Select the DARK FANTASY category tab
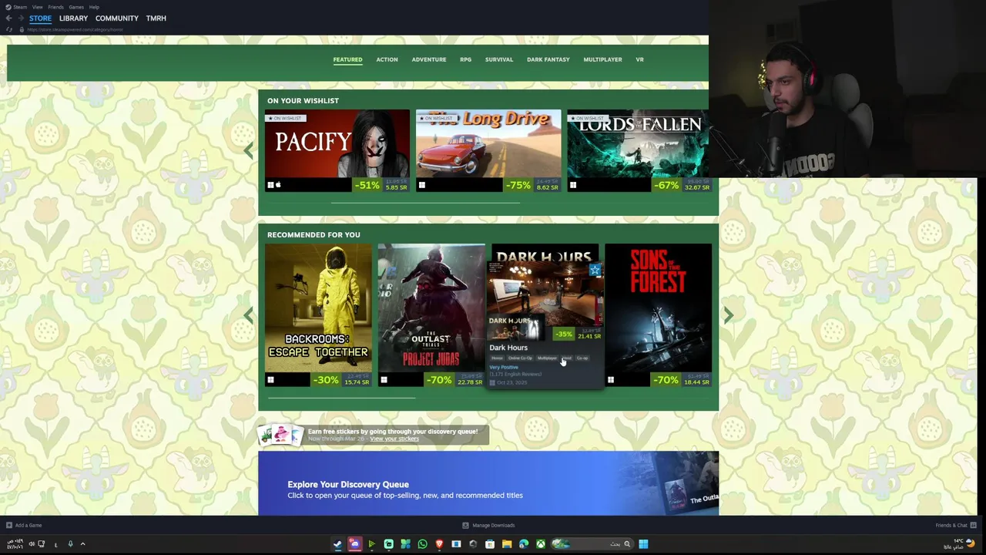Viewport: 986px width, 555px height. 548,59
